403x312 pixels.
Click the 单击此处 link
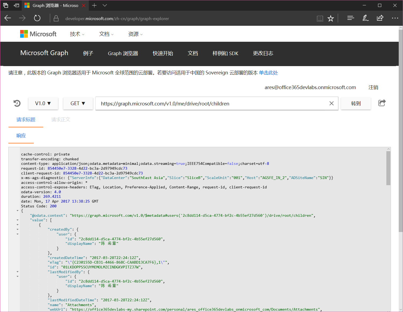268,73
